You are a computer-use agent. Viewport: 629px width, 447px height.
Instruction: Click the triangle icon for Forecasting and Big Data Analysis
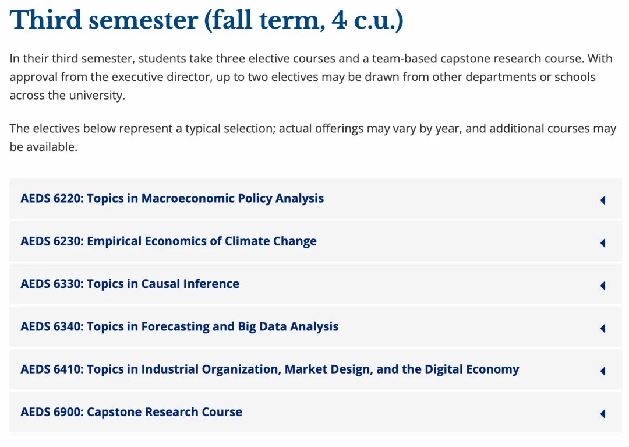(x=603, y=328)
